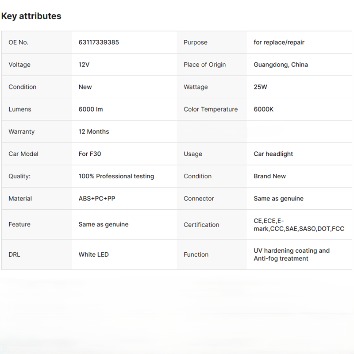Click the White LED DRL value
The image size is (354, 354).
(93, 254)
